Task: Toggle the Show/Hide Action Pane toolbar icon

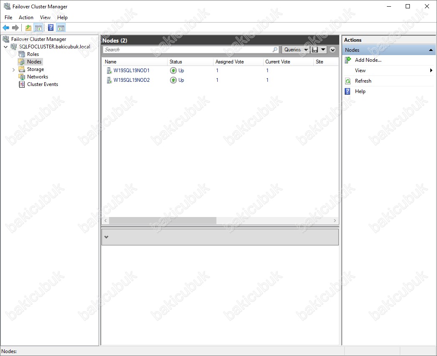Action: pyautogui.click(x=61, y=28)
